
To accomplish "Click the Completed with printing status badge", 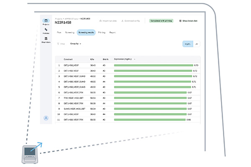I will [161, 20].
